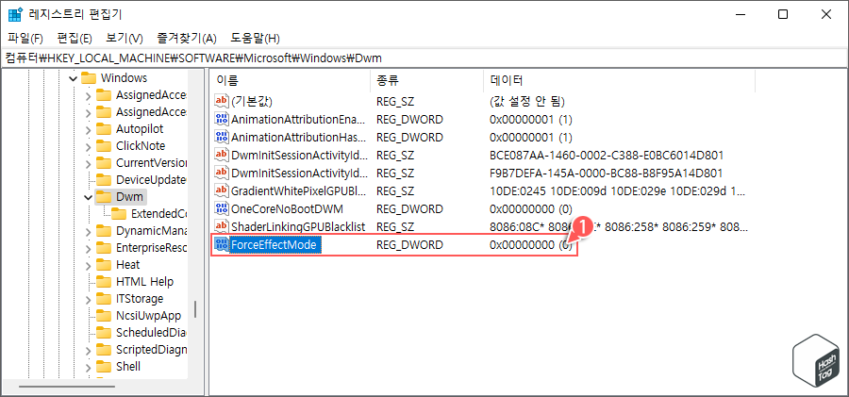Viewport: 849px width, 397px height.
Task: Select the OneCoreNoBootDWM value name
Action: point(287,208)
